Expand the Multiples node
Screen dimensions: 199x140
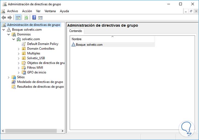click(19, 53)
